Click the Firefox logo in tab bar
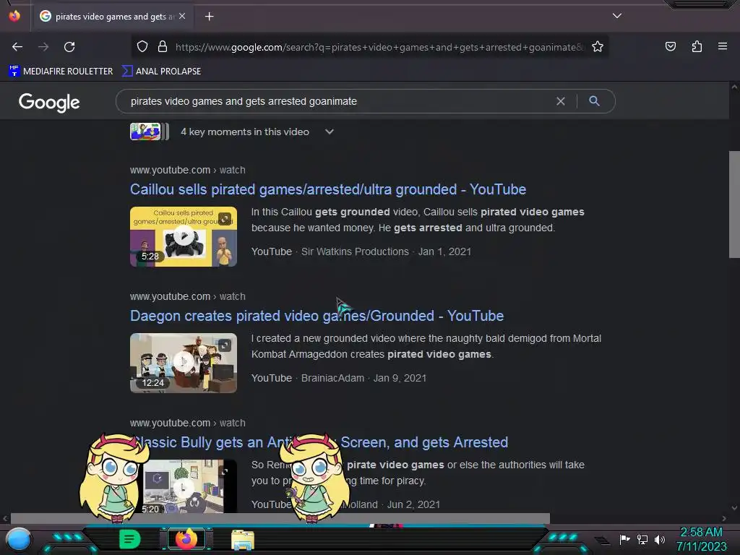The image size is (740, 555). coord(14,16)
